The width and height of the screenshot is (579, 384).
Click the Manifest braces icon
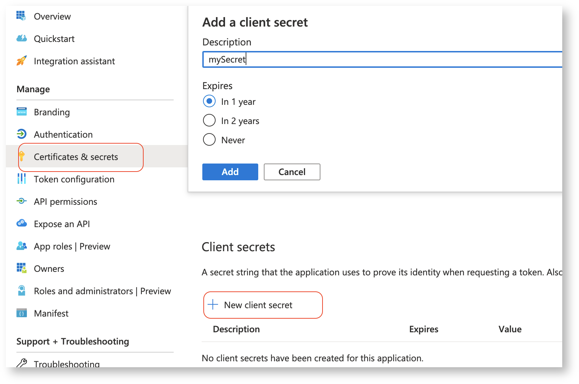(x=21, y=313)
